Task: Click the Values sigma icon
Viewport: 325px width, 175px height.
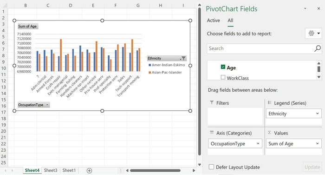Action: [x=269, y=133]
